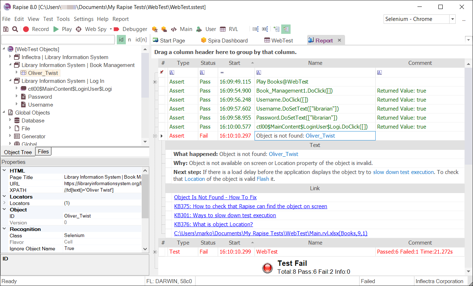Start recording with the Record button
Viewport: 473px width, 286px height.
[x=36, y=29]
